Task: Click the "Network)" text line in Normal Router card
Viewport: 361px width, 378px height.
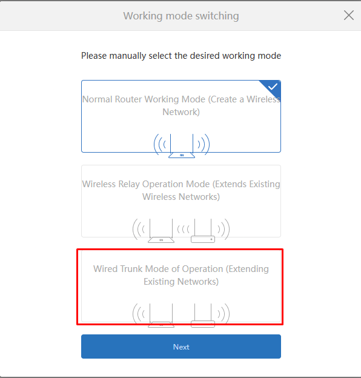Action: pos(181,112)
